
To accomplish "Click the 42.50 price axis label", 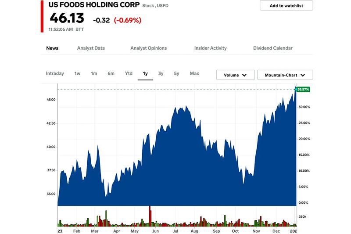I will (x=51, y=123).
